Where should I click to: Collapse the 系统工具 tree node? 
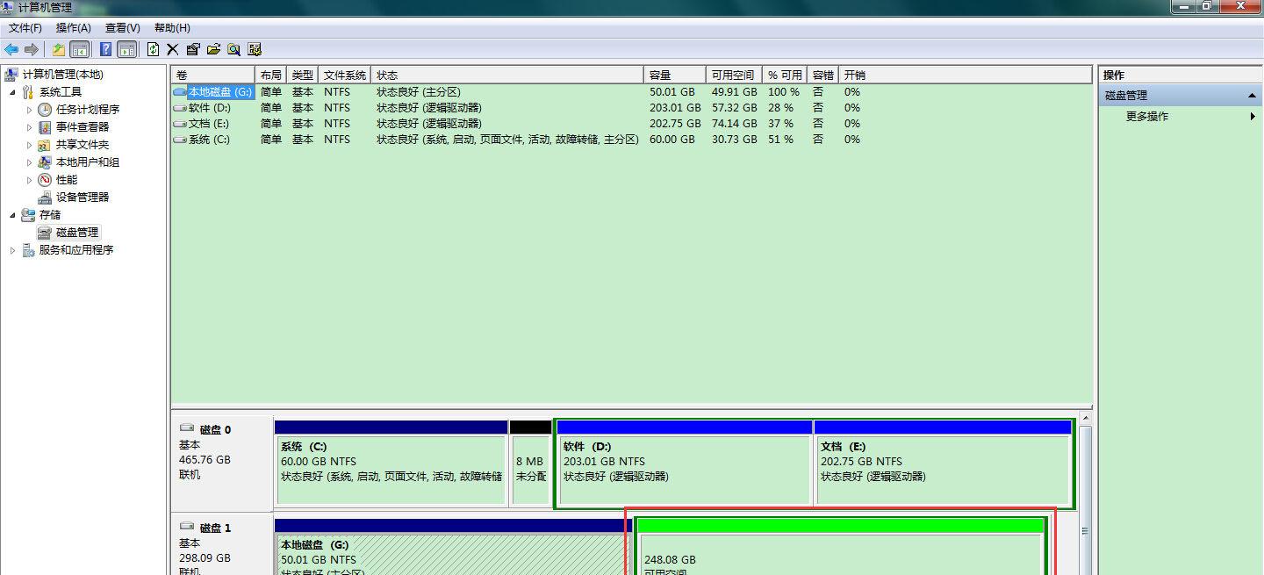tap(12, 92)
